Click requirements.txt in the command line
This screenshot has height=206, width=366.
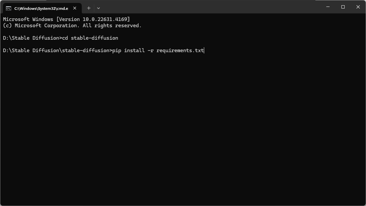click(180, 50)
